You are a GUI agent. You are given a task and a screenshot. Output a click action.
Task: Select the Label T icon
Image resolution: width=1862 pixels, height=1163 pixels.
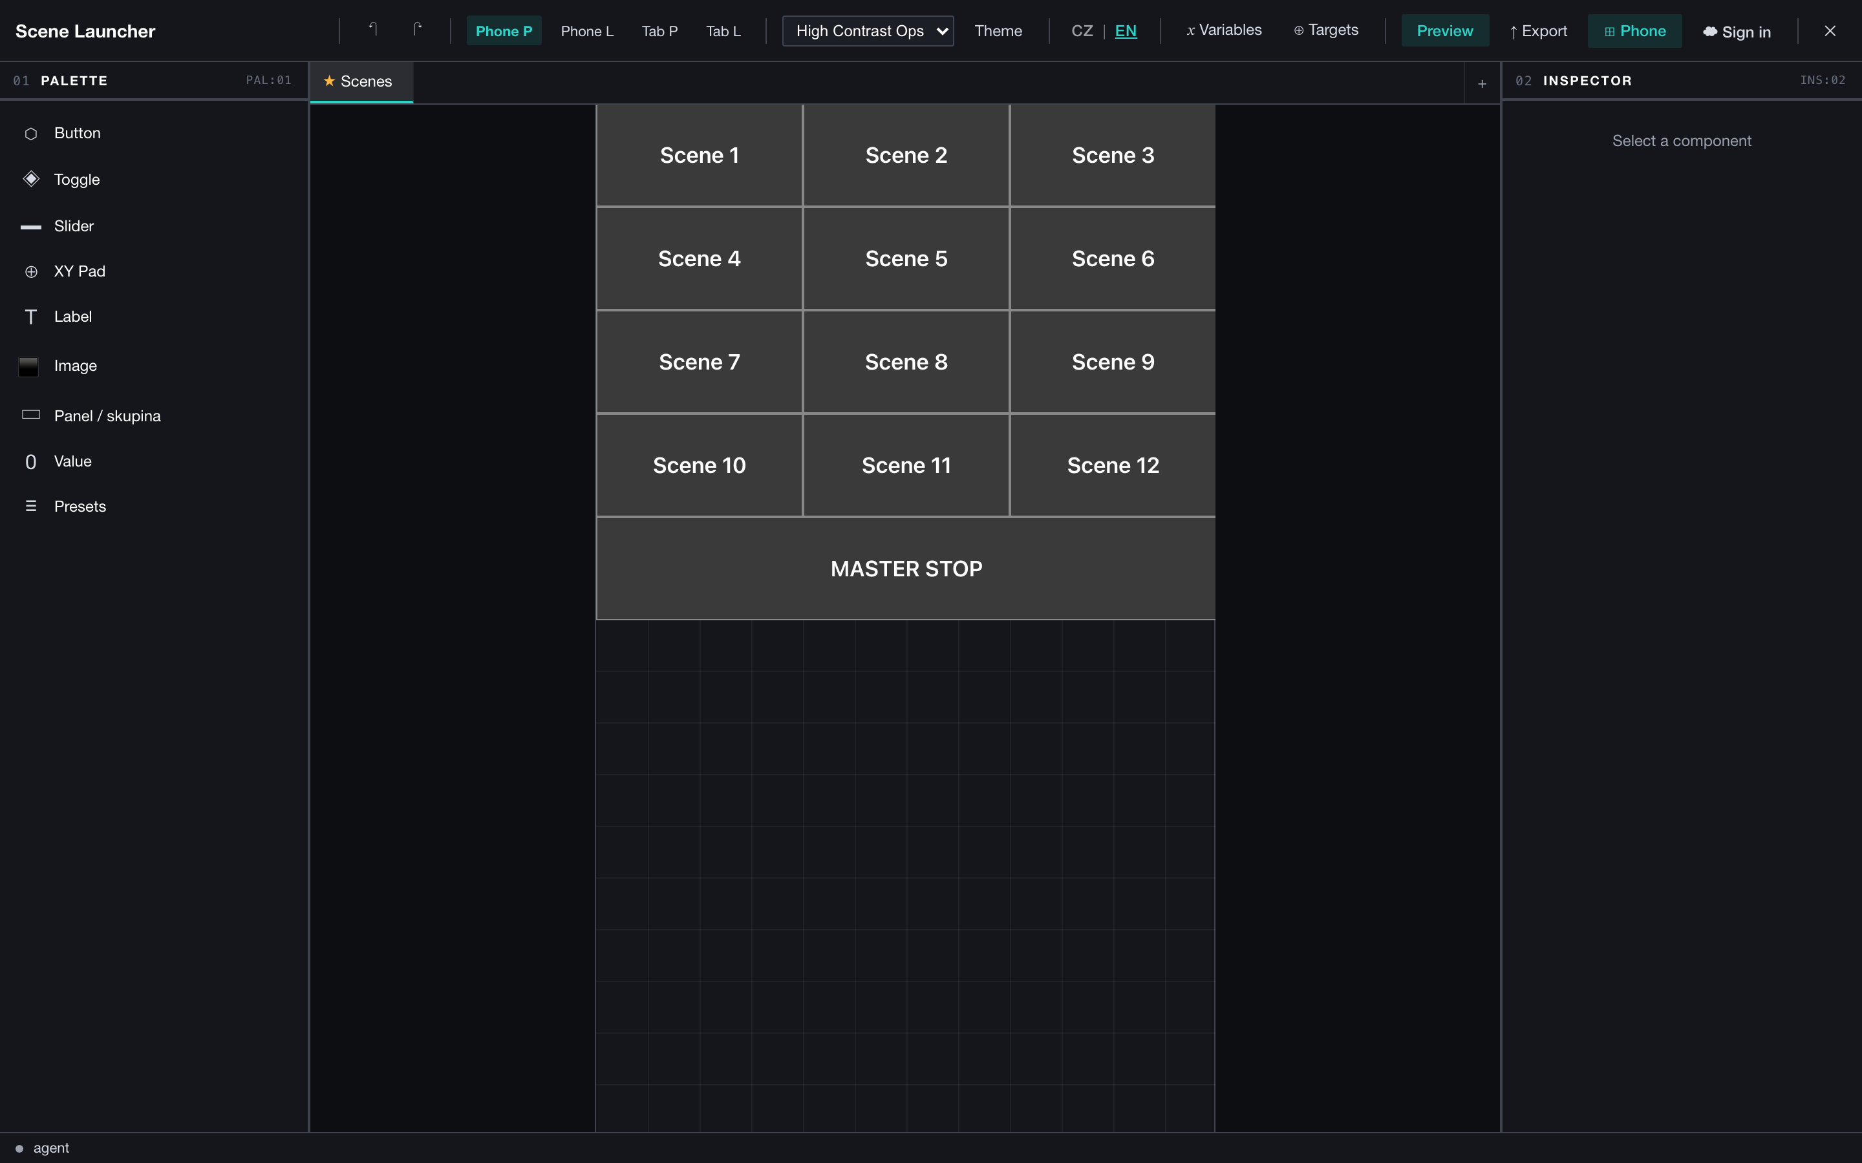pyautogui.click(x=31, y=317)
